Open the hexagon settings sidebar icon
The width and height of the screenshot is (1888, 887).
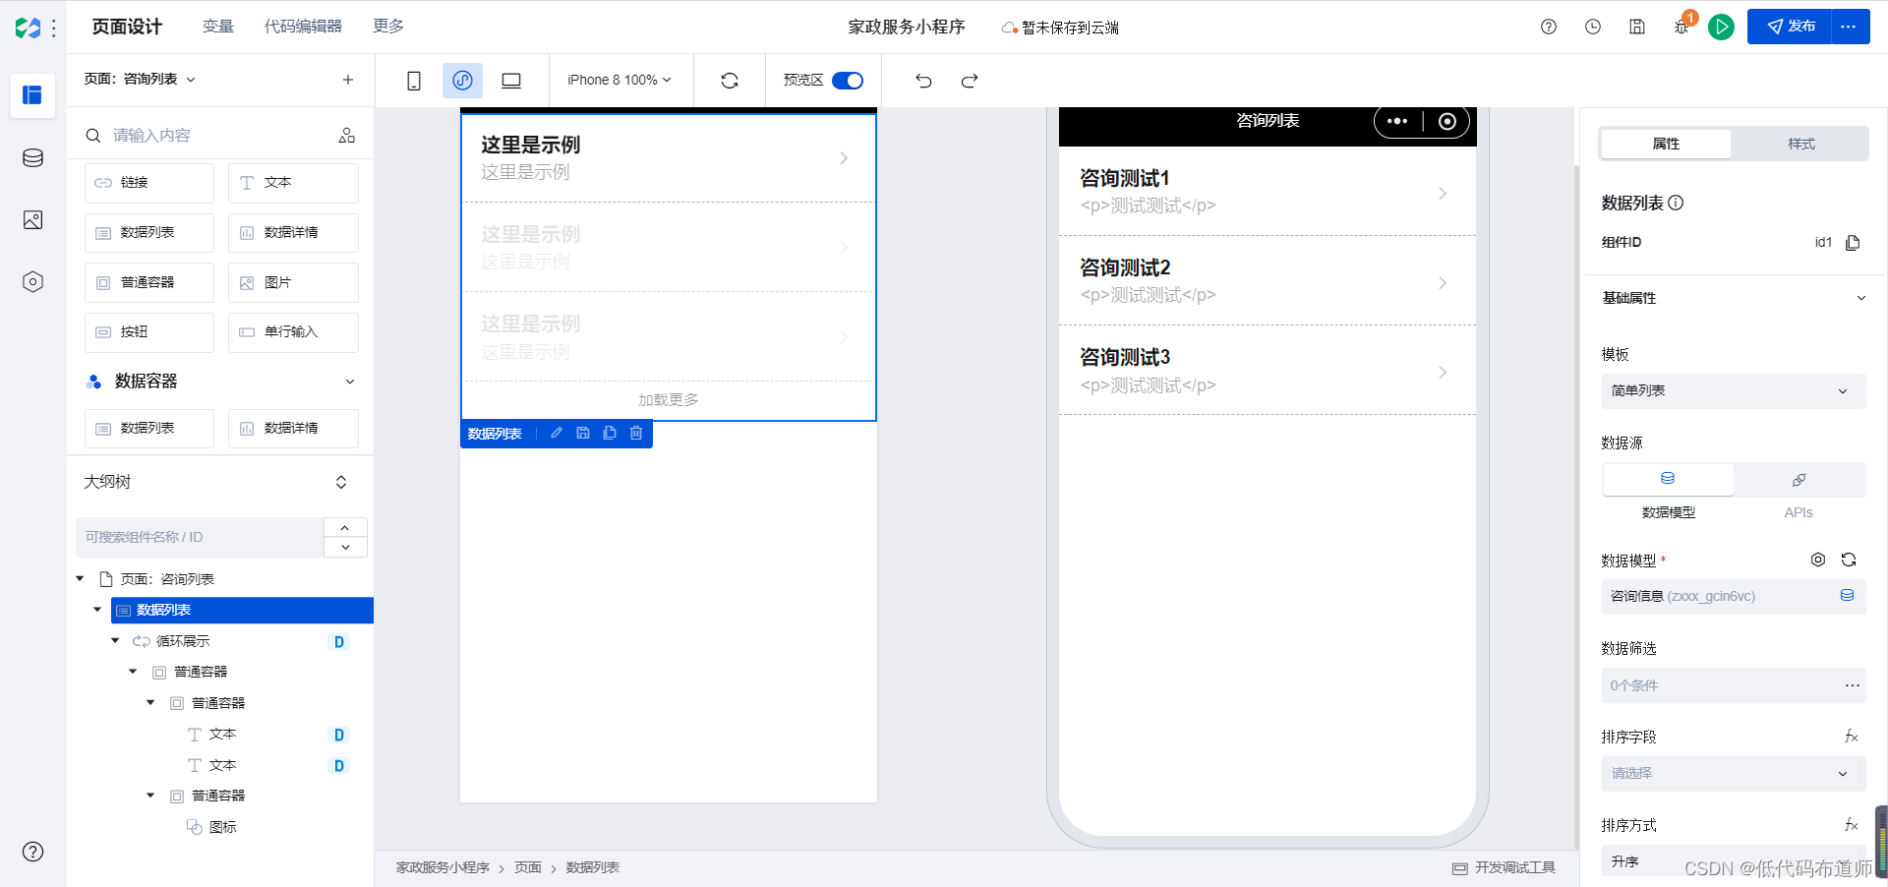click(32, 282)
